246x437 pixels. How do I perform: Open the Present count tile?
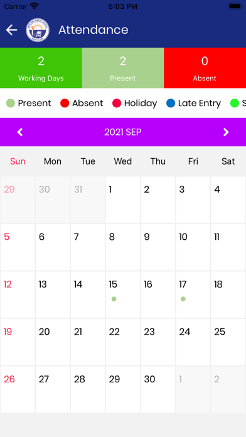123,68
